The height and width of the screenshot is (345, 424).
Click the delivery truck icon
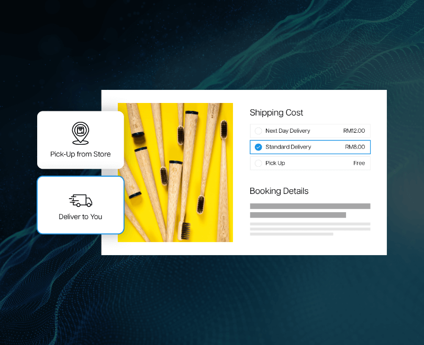[81, 200]
